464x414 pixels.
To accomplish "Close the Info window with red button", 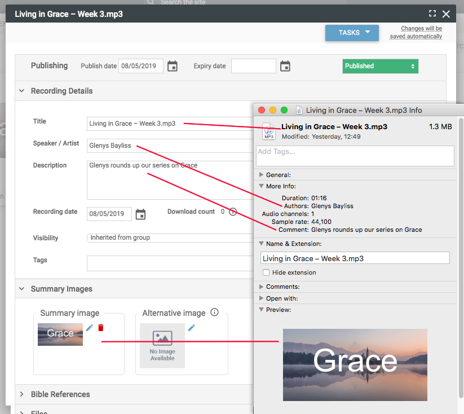I will coord(262,110).
